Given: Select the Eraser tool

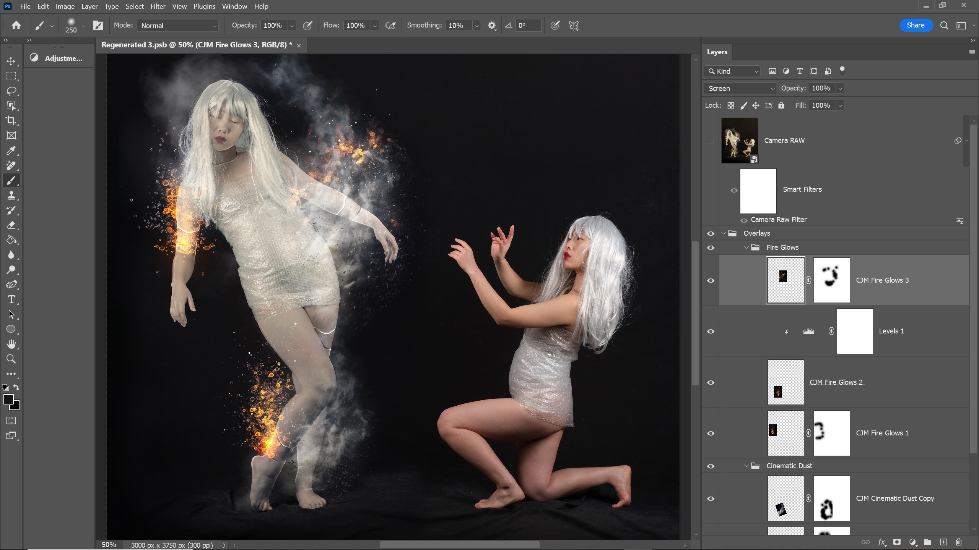Looking at the screenshot, I should 11,225.
